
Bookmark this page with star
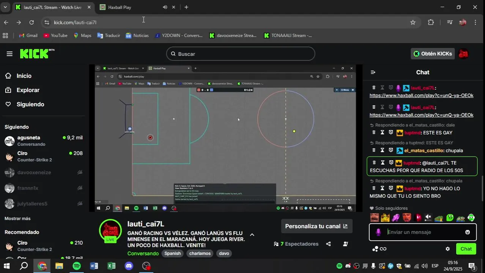coord(413,22)
